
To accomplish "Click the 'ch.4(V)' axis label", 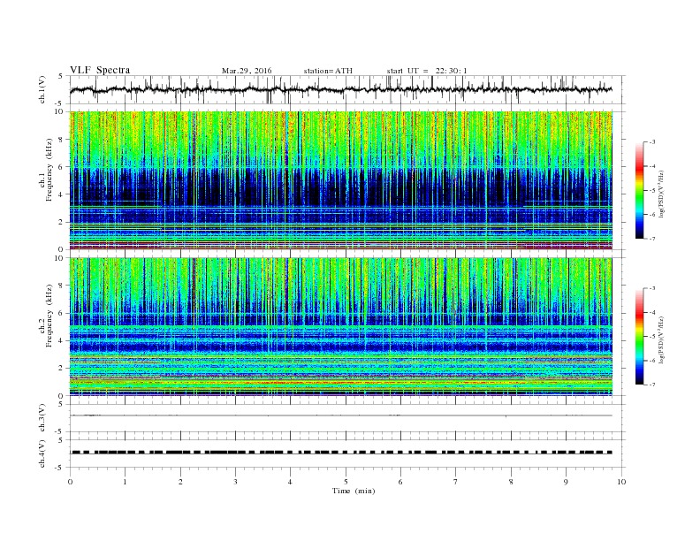I will tap(42, 453).
